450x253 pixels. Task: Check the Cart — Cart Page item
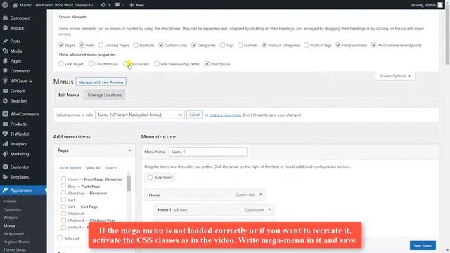click(63, 207)
